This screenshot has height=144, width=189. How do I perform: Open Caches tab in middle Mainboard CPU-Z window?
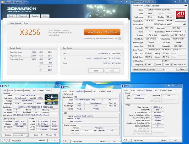coord(72,91)
